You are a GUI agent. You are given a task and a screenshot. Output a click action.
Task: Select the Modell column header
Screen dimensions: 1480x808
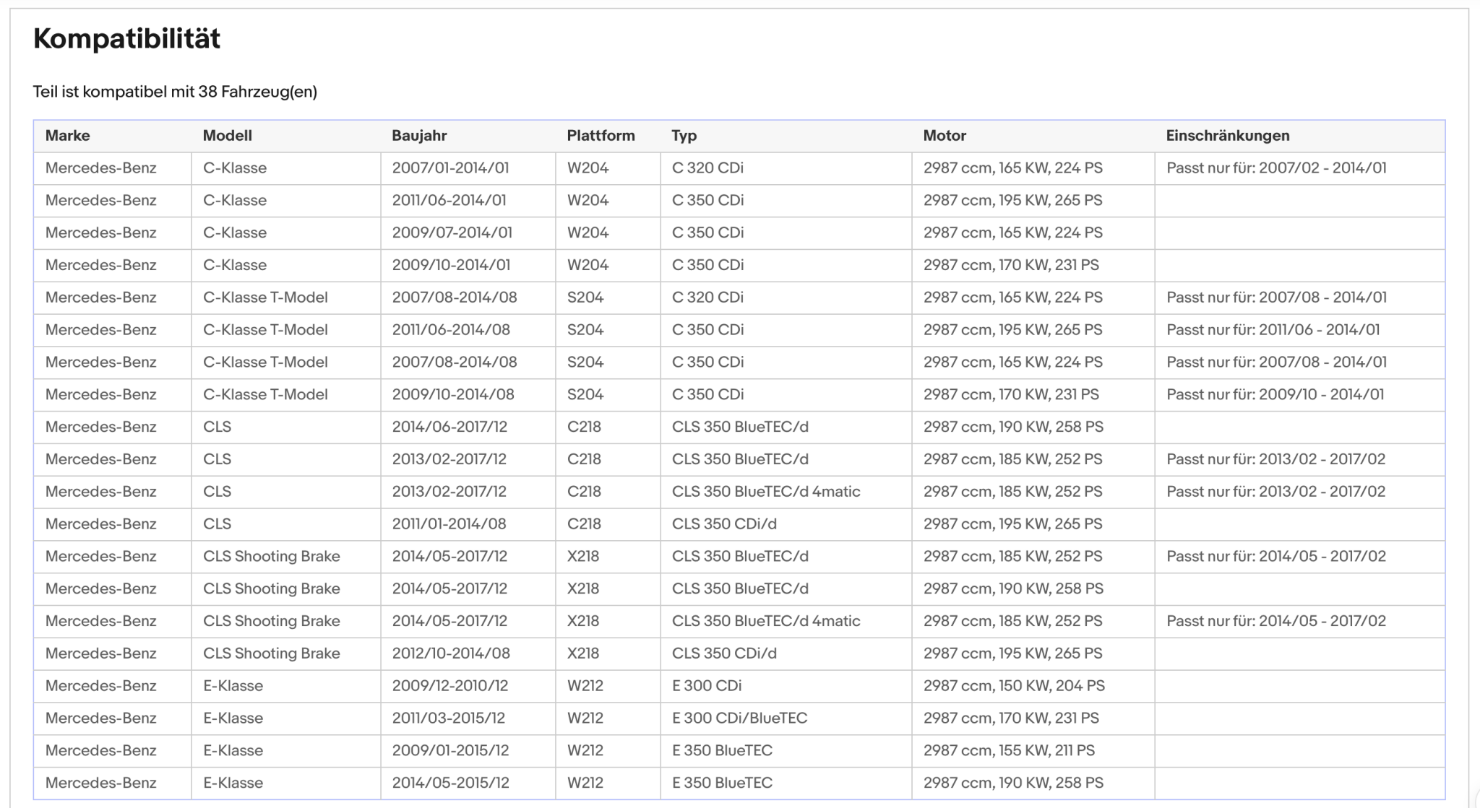[x=227, y=136]
